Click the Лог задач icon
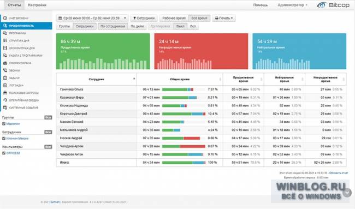Image resolution: width=355 pixels, height=209 pixels. point(5,85)
